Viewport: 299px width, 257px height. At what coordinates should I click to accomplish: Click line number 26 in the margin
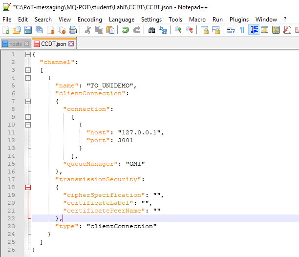pyautogui.click(x=11, y=250)
